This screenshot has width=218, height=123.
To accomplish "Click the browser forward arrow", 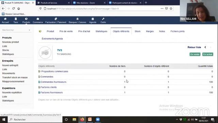I will point(9,9).
